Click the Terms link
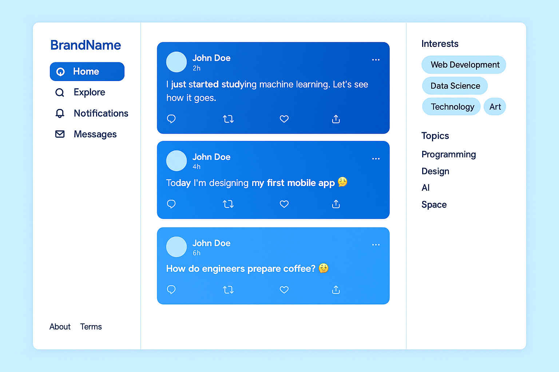 pos(91,327)
